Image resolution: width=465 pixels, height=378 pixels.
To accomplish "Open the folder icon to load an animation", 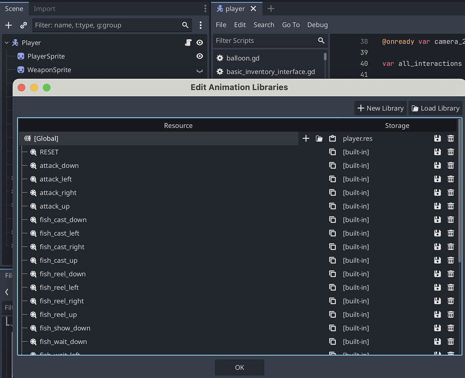I will [x=319, y=138].
